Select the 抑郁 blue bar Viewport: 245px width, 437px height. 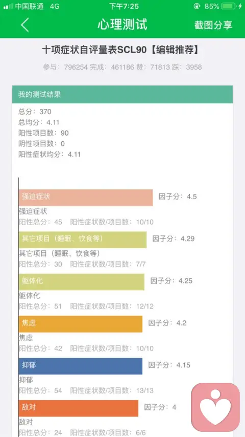pos(81,366)
